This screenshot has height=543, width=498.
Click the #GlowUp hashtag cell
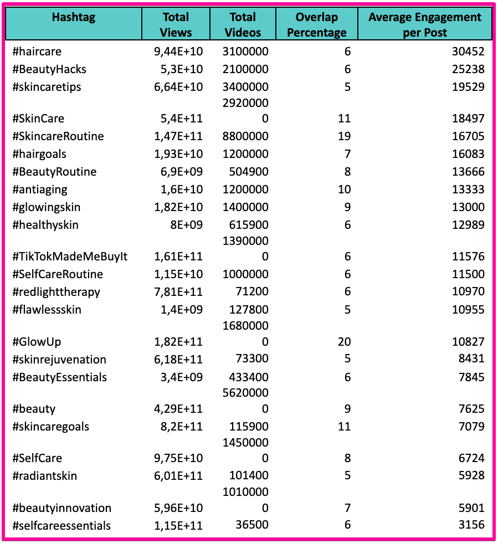click(37, 342)
